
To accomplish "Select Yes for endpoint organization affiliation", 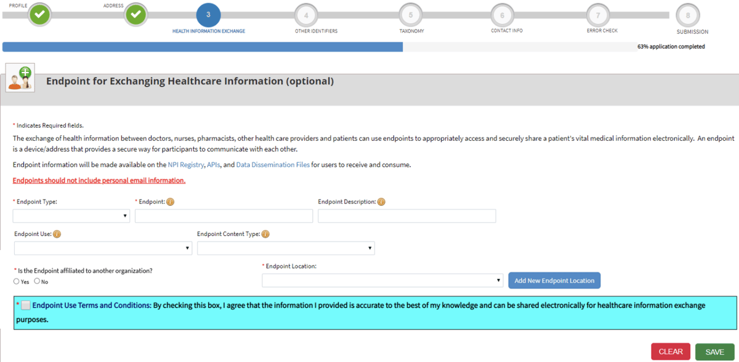I will (x=15, y=281).
